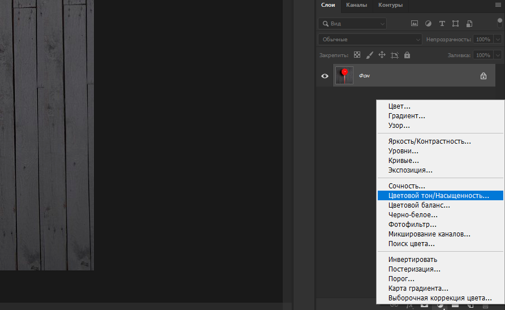Choose Узор... from the menu
505x310 pixels.
point(441,126)
